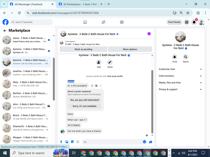Open the tab search dropdown arrow
Viewport: 210px width, 157px height.
(x=4, y=4)
